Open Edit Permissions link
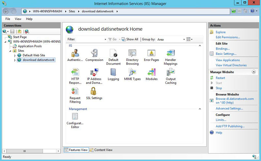Viewport: 261px width, 161px height. coord(228,37)
